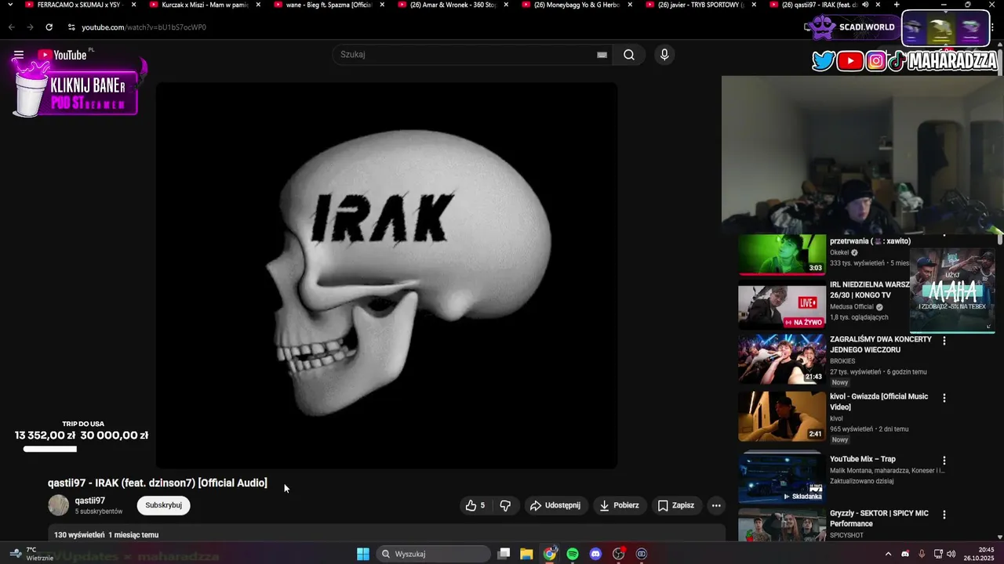1004x564 pixels.
Task: Open Discord from the taskbar
Action: pyautogui.click(x=595, y=554)
